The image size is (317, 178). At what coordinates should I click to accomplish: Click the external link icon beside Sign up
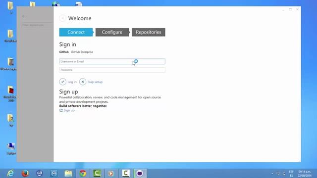tap(61, 110)
